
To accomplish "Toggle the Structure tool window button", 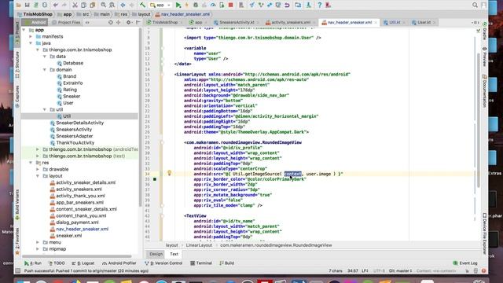I will point(17,64).
